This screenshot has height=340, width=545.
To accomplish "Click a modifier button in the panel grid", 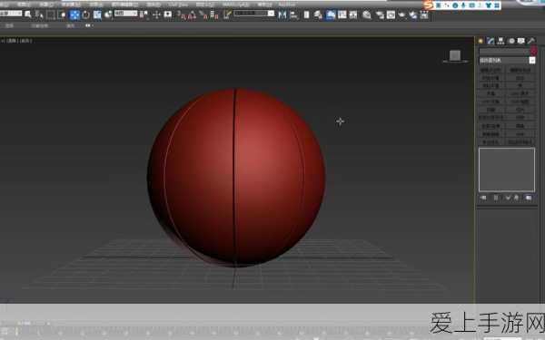I will pos(490,70).
